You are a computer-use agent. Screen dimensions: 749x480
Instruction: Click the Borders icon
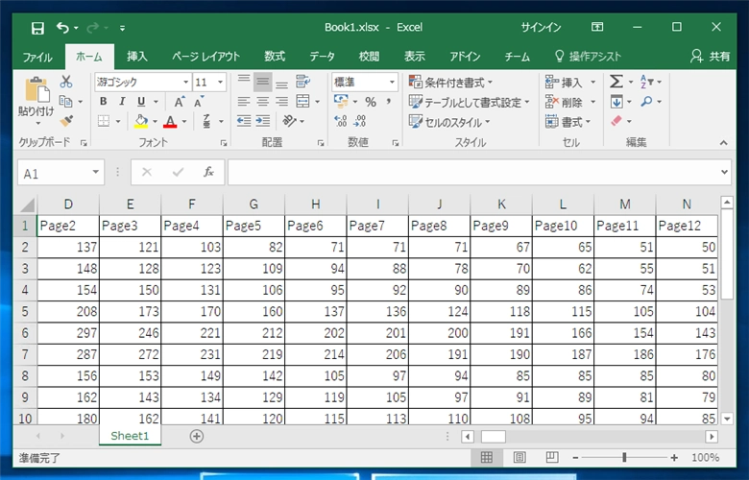(x=104, y=121)
